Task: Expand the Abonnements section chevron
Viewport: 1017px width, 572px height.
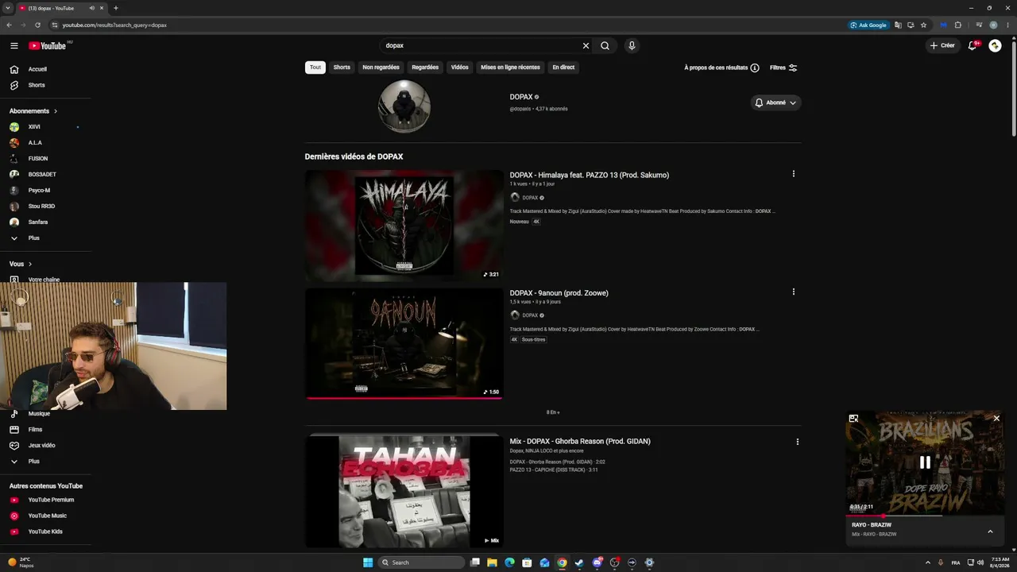Action: tap(56, 111)
